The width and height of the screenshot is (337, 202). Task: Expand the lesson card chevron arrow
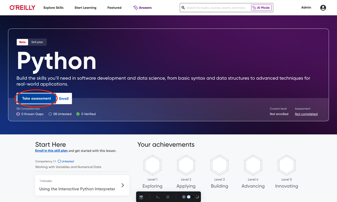click(123, 185)
